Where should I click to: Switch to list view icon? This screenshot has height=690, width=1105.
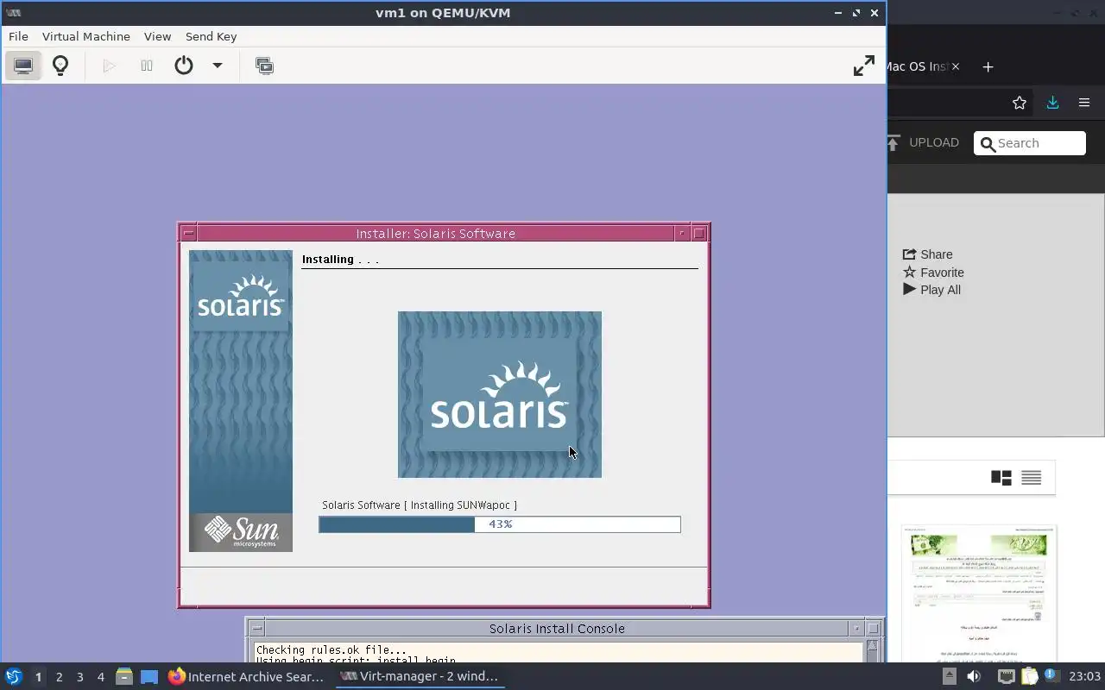click(x=1032, y=478)
